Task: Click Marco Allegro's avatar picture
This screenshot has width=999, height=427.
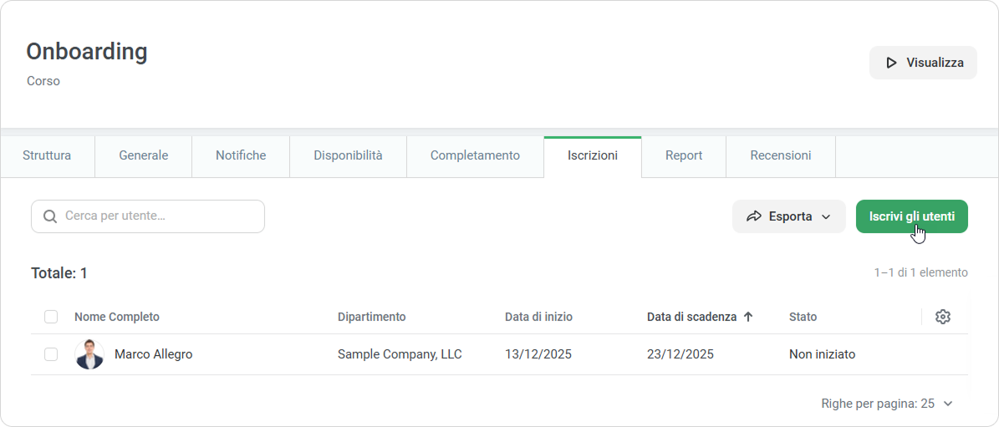Action: pyautogui.click(x=89, y=354)
